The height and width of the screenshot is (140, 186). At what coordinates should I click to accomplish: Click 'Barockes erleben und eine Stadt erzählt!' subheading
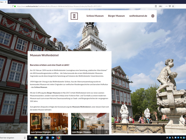(50, 65)
